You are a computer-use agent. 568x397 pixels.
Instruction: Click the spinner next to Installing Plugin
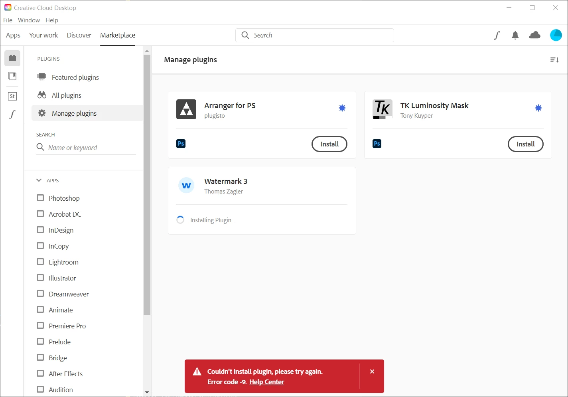tap(180, 220)
